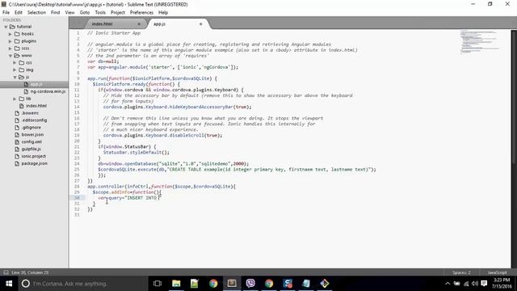Open the Goto menu
The width and height of the screenshot is (517, 291).
coord(85,13)
